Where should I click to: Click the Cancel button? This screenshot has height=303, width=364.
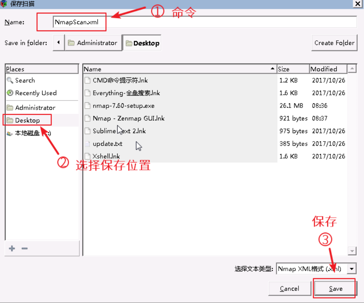[x=289, y=288]
